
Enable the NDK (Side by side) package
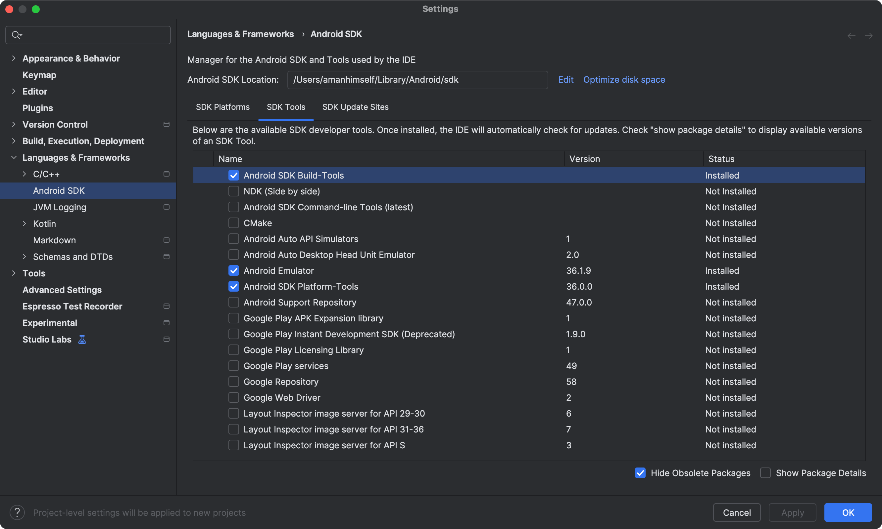pos(234,191)
